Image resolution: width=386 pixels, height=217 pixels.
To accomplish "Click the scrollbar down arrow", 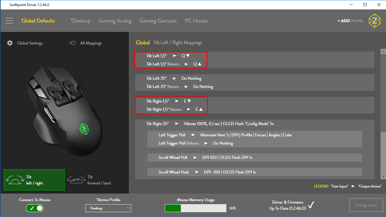I will coord(383,177).
